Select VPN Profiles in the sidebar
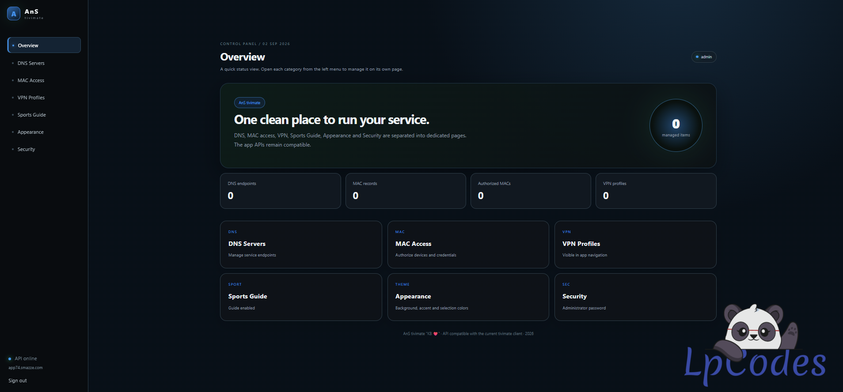The image size is (843, 392). pyautogui.click(x=44, y=98)
